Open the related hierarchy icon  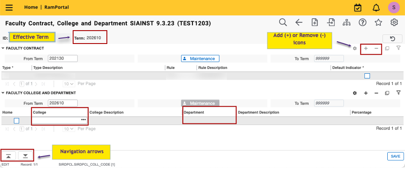pyautogui.click(x=346, y=23)
